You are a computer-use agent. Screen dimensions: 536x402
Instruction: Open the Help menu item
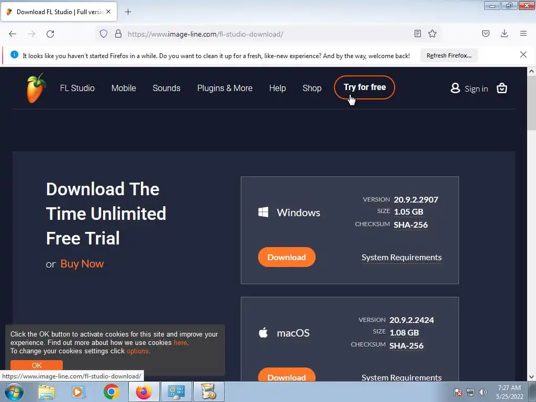(x=277, y=88)
